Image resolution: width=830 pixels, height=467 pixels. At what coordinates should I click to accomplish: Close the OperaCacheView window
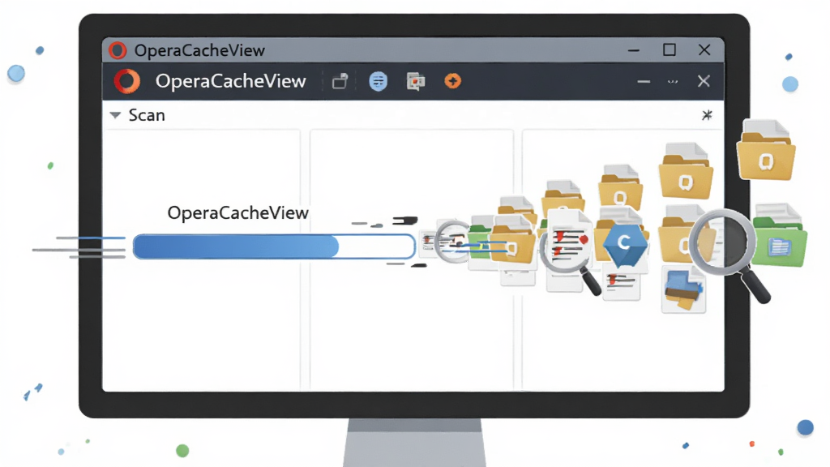pyautogui.click(x=704, y=49)
